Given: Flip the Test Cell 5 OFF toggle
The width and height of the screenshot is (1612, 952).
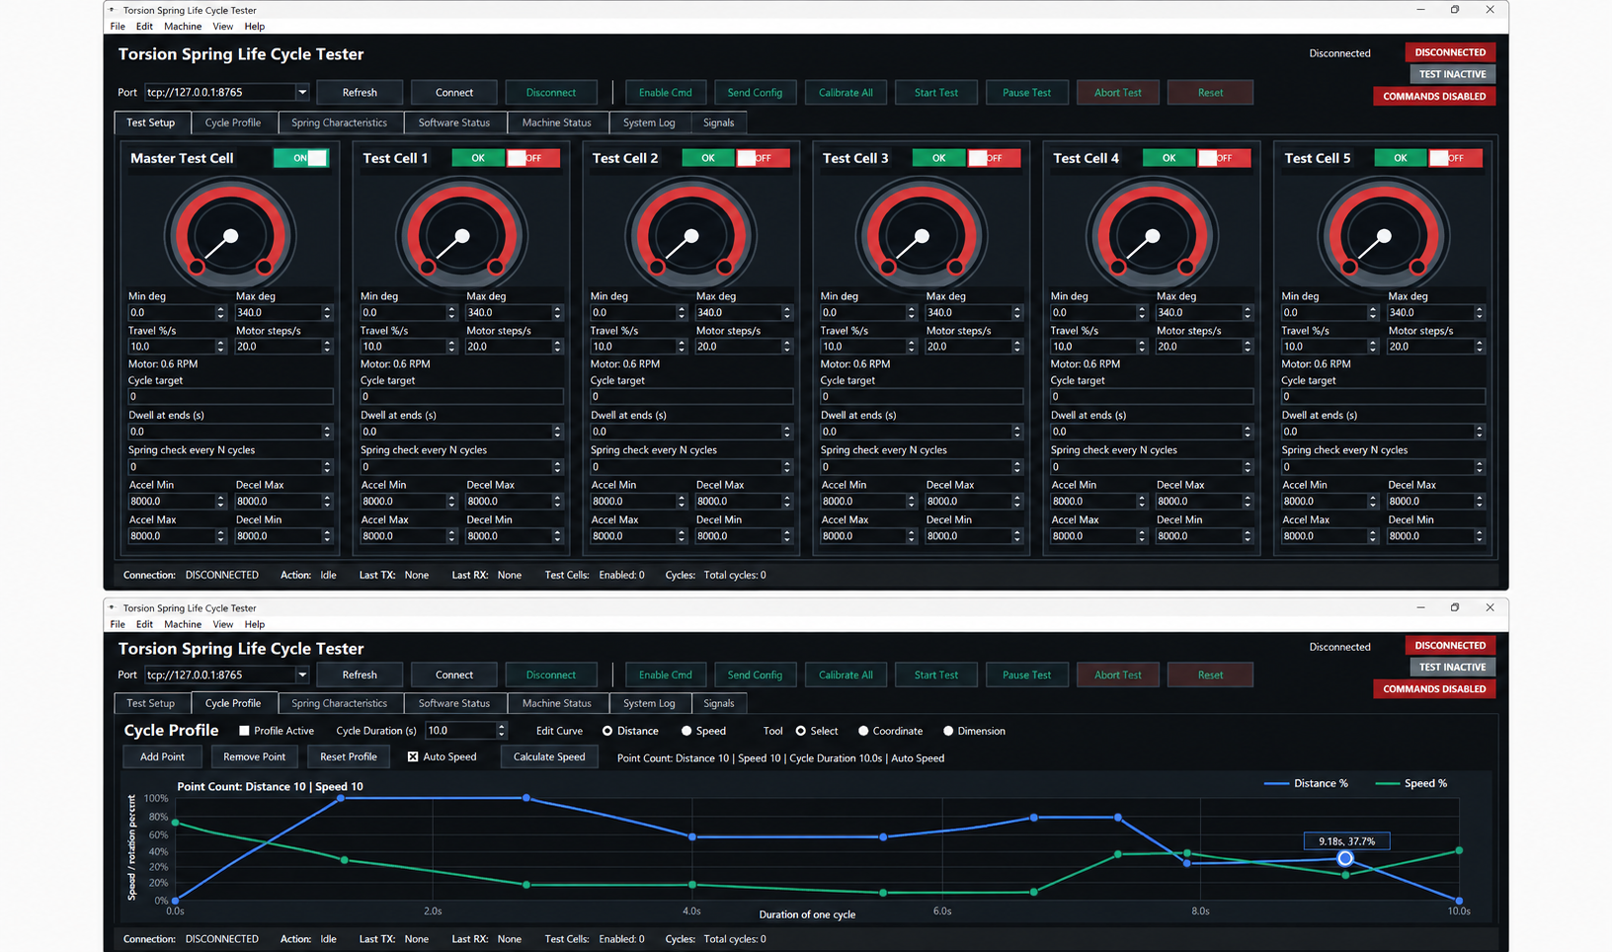Looking at the screenshot, I should [x=1455, y=158].
